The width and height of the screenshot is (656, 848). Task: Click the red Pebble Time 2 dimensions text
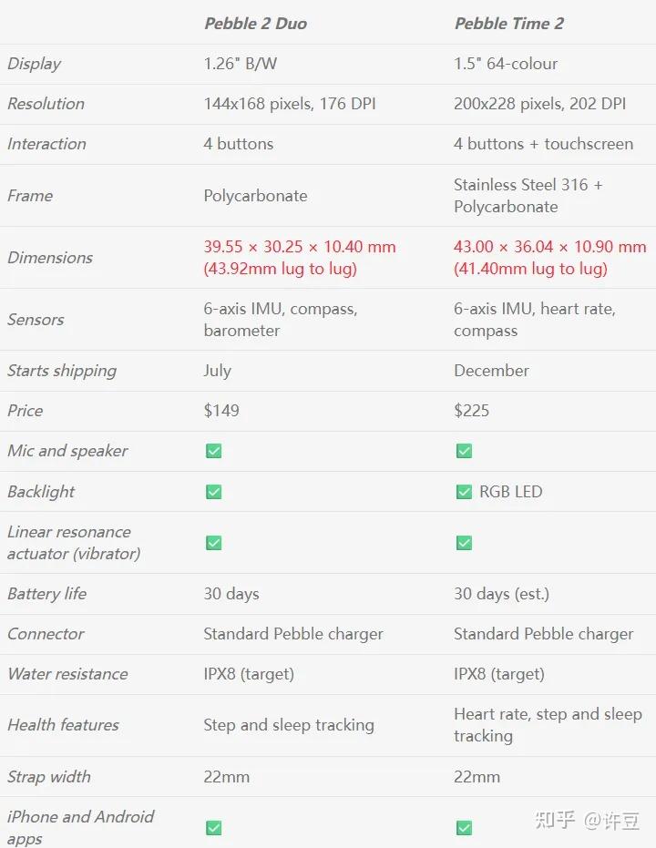(549, 258)
